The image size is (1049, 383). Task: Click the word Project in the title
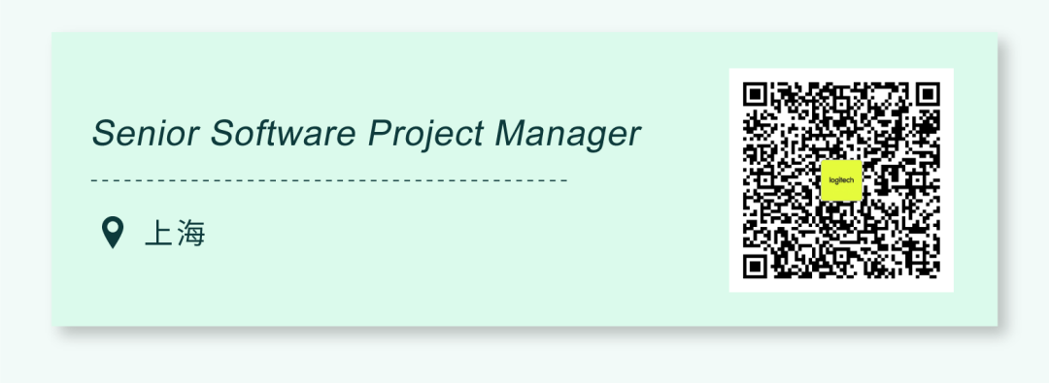coord(425,134)
